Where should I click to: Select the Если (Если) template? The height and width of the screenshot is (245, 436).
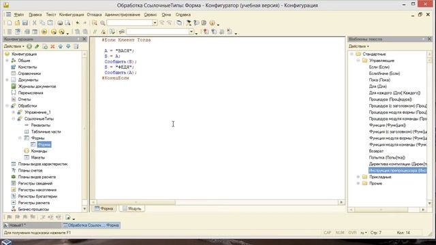pos(379,67)
